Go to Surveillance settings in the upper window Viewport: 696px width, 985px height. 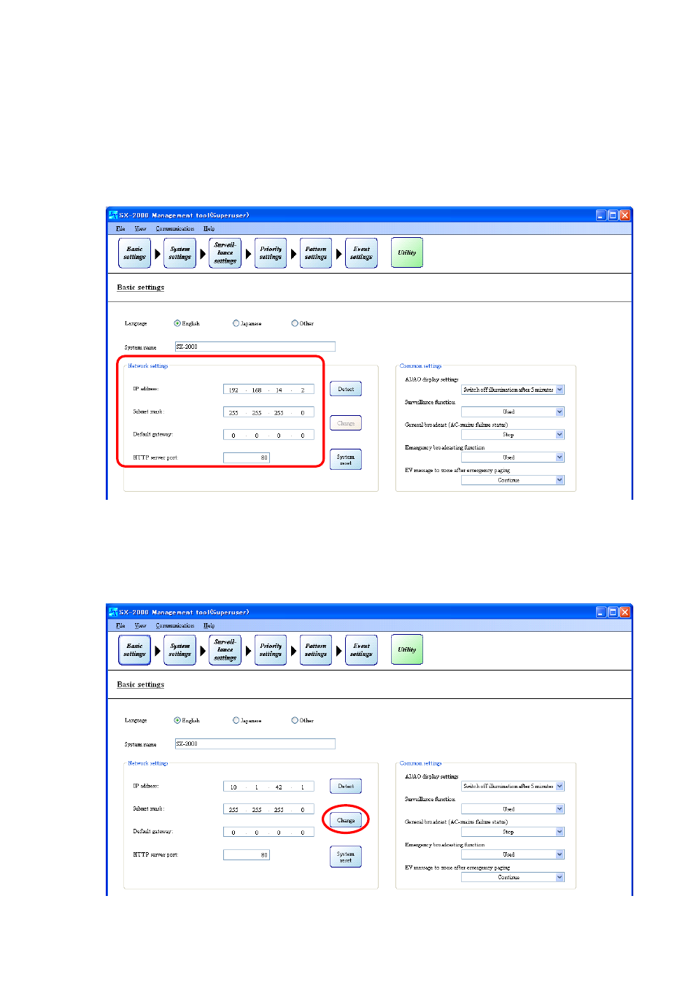[225, 253]
